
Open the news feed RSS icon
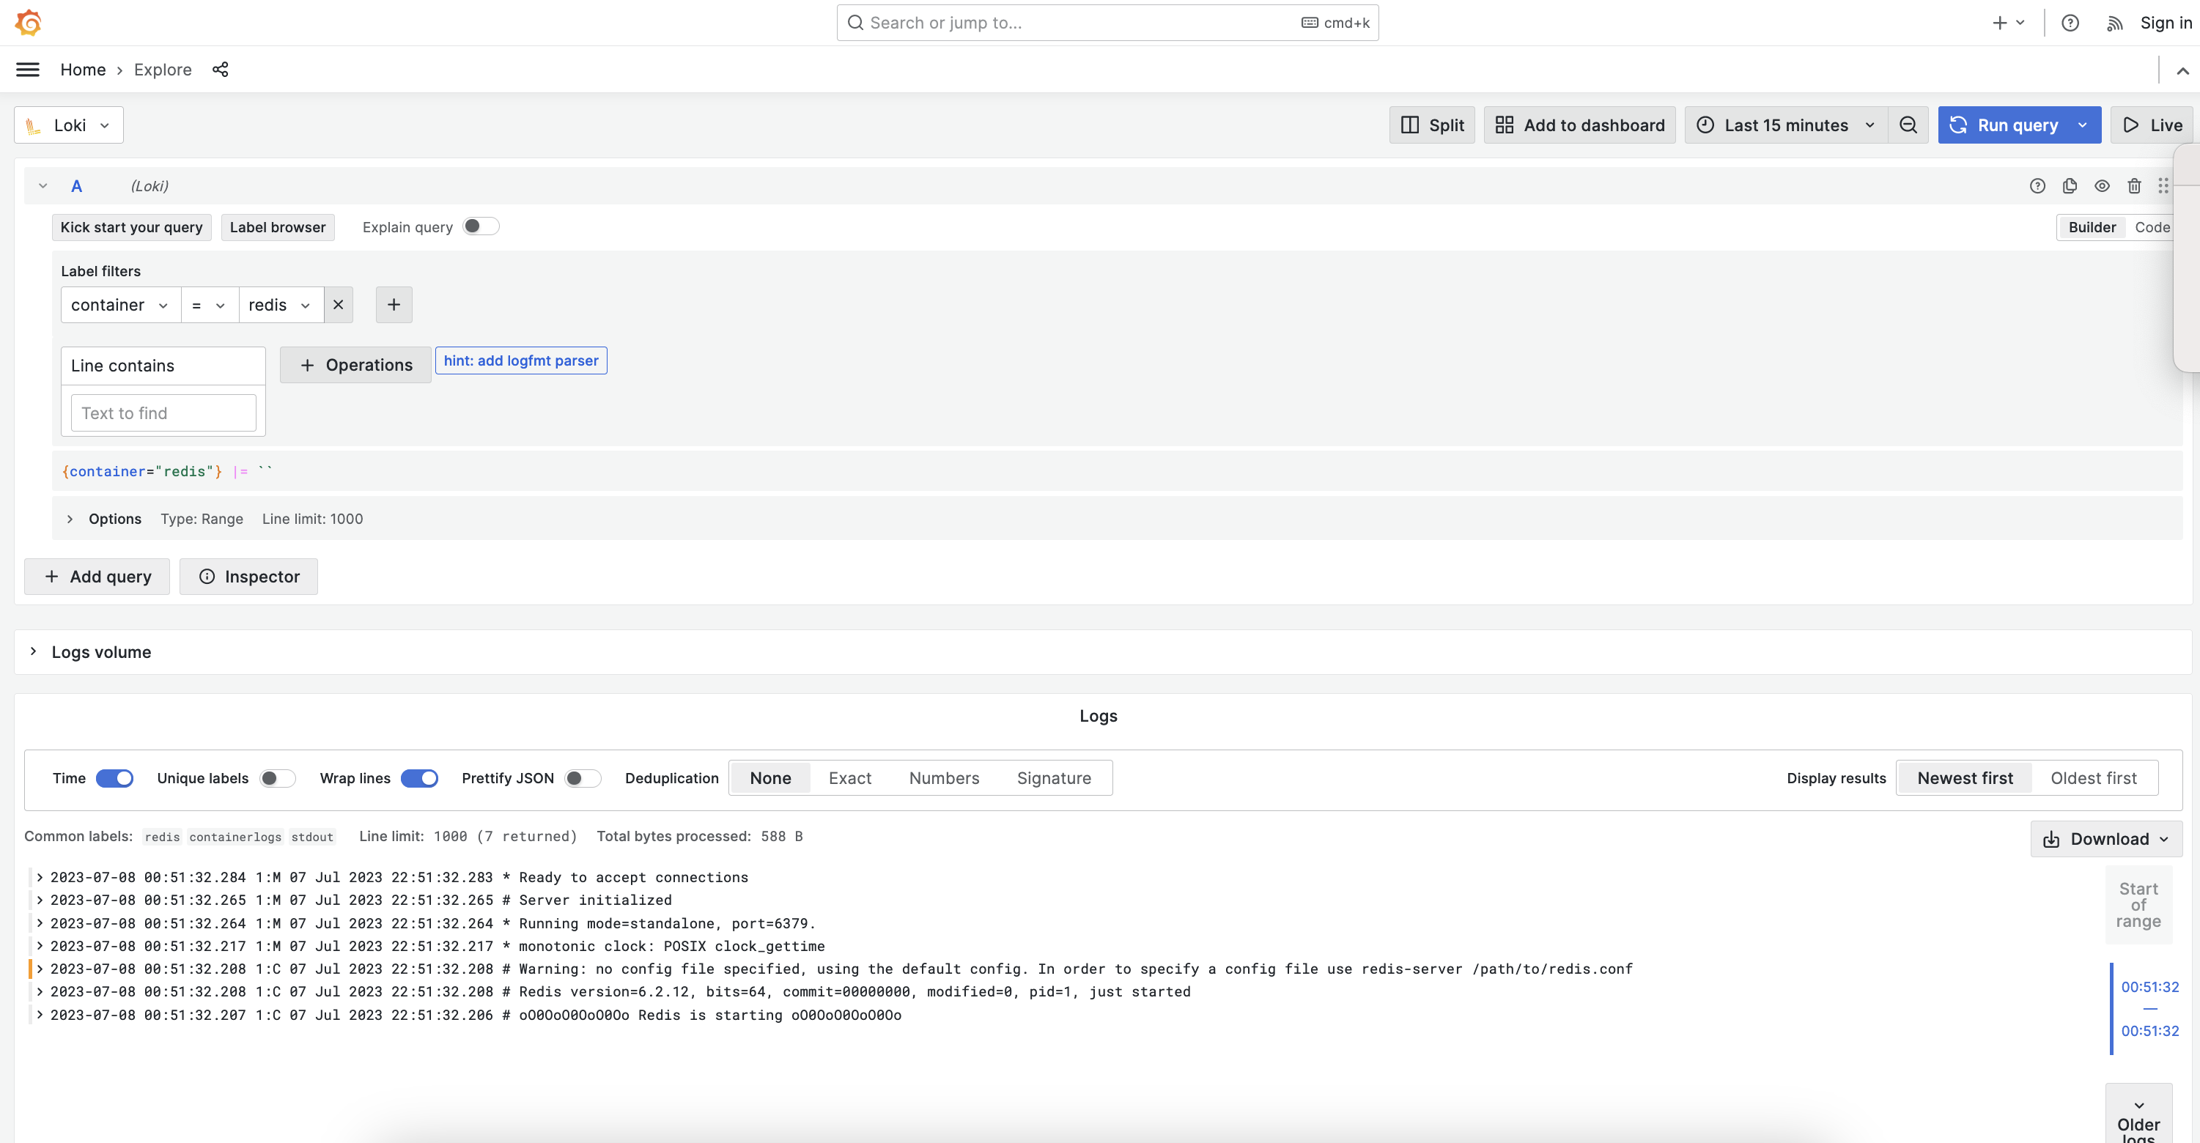coord(2114,23)
